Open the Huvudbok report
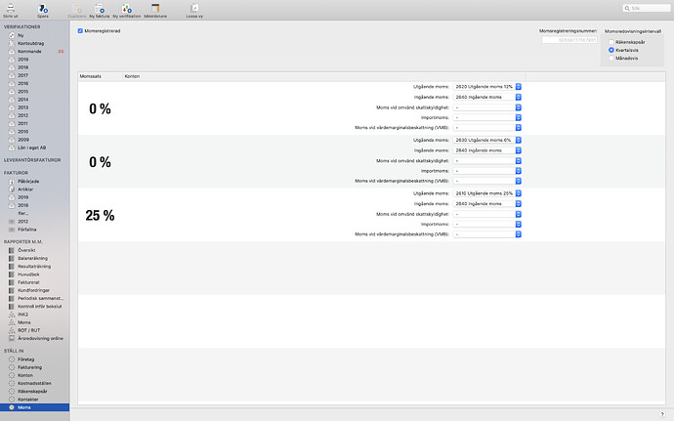This screenshot has width=674, height=421. tap(28, 274)
